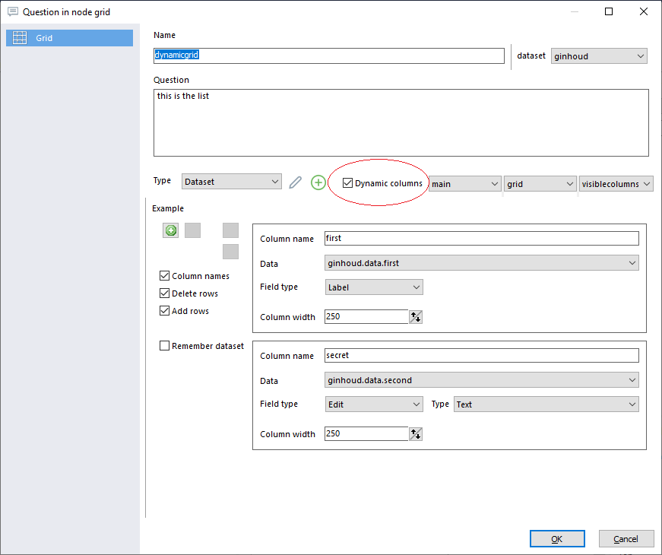This screenshot has width=662, height=555.
Task: Uncheck the Delete rows checkbox
Action: point(165,293)
